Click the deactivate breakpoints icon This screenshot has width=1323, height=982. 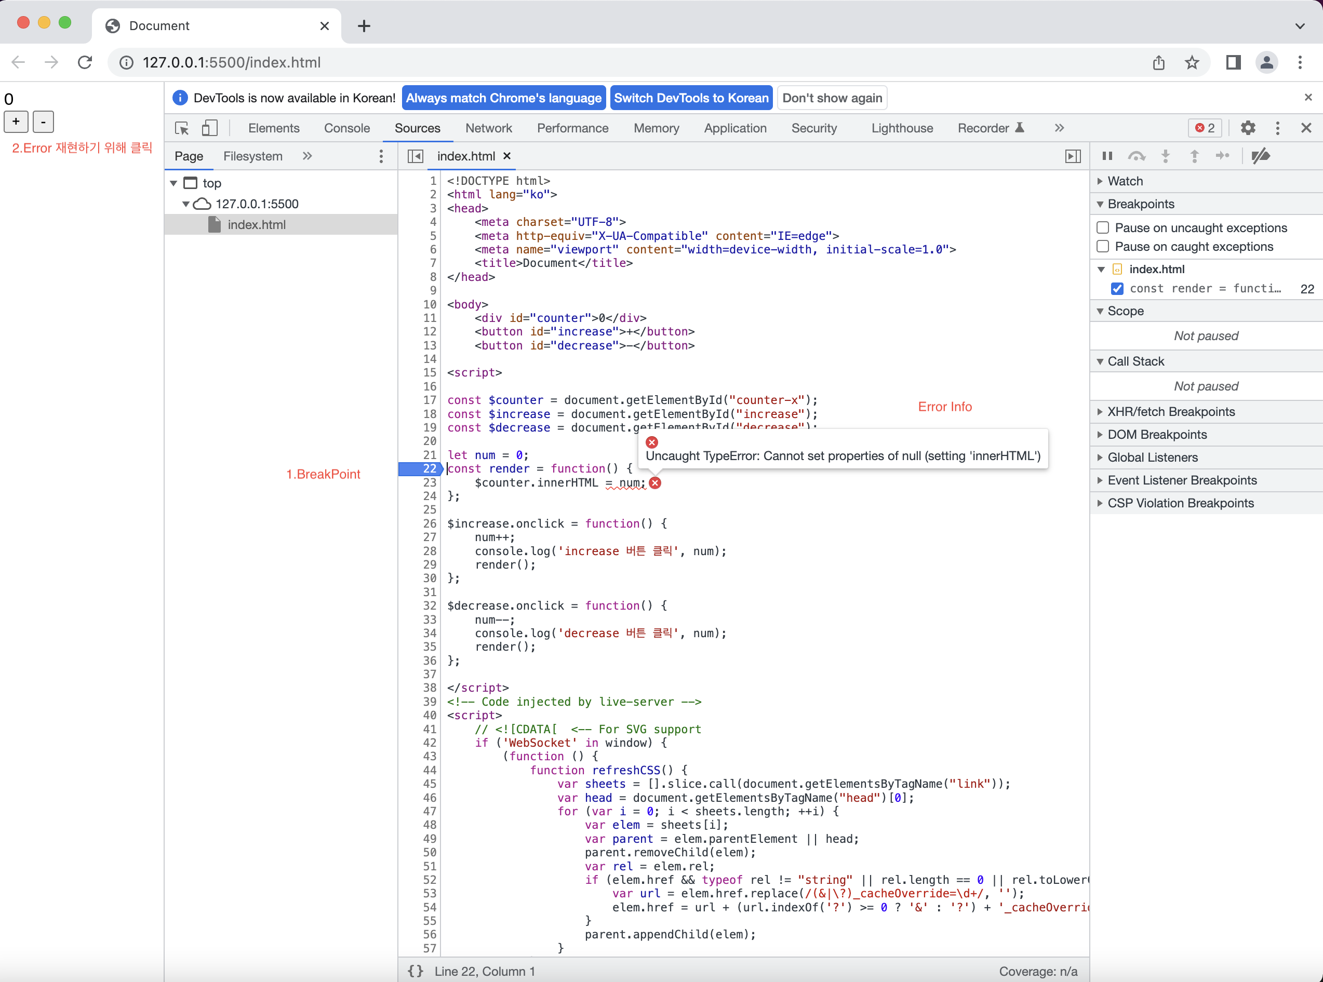pos(1261,156)
